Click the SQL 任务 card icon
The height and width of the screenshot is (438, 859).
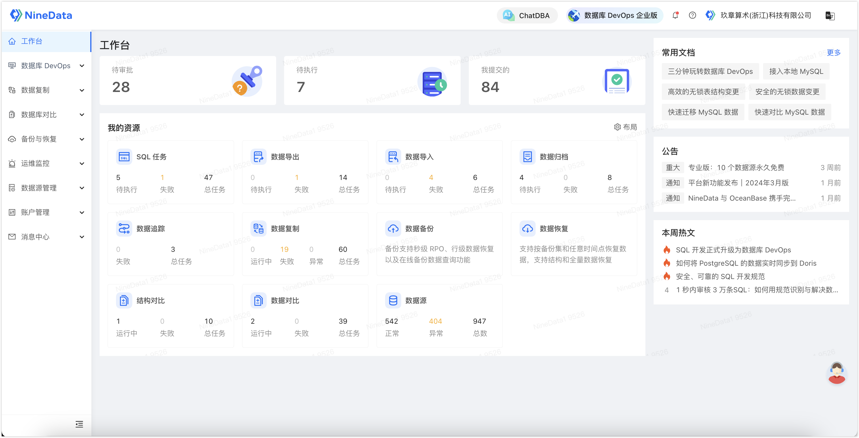pos(124,157)
